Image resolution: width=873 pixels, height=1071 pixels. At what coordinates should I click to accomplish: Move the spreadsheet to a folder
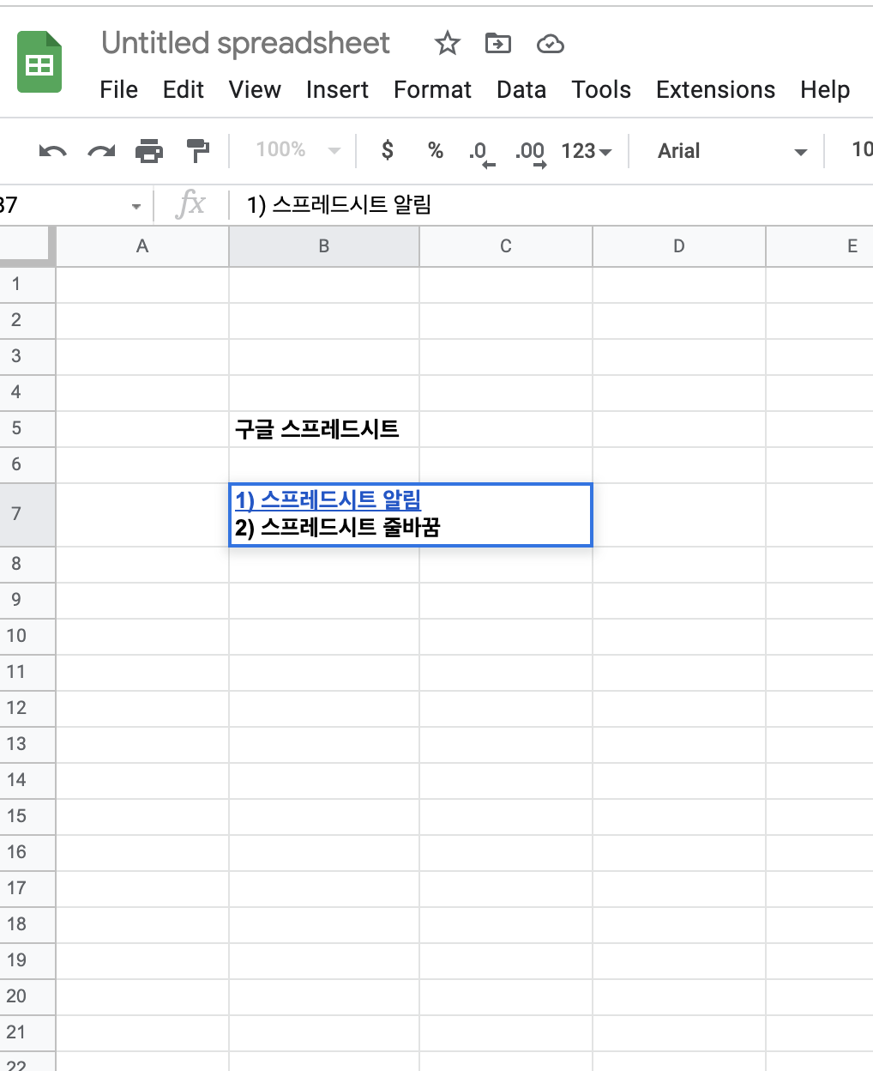pyautogui.click(x=497, y=43)
